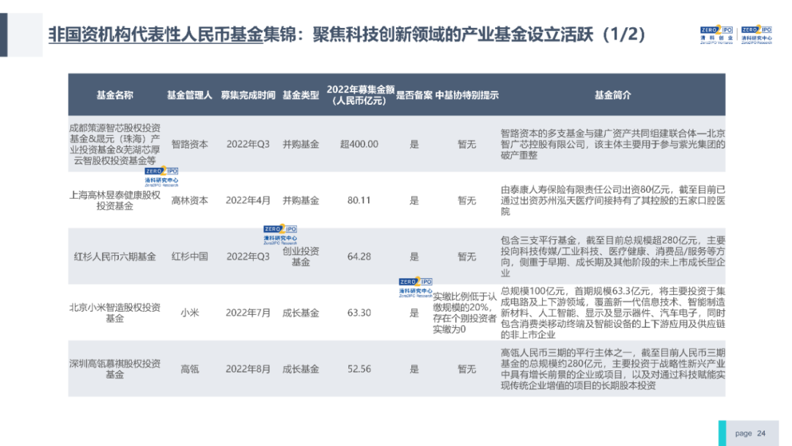This screenshot has width=792, height=446.
Task: Select the description mentioning 总规模100亿元
Action: click(612, 312)
